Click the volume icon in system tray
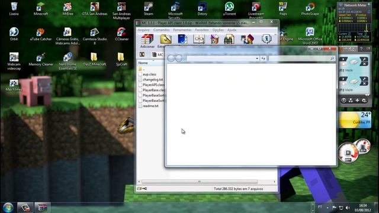The image size is (379, 213). tap(348, 208)
